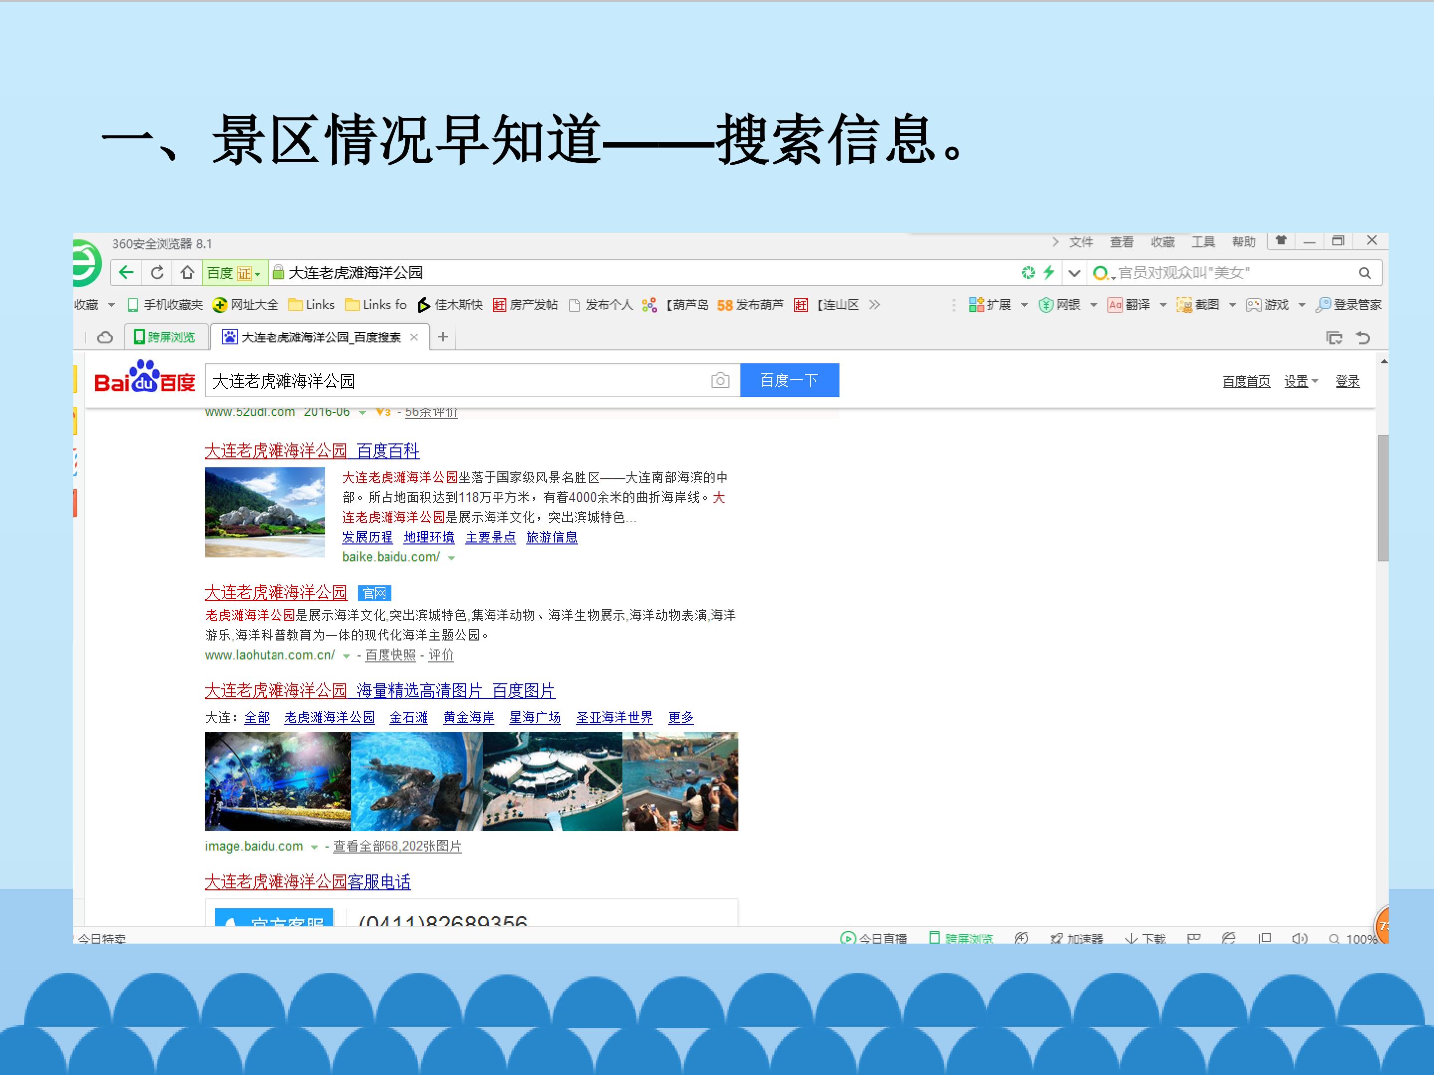Open the 大连老虎滩海洋公园_百度百科 result
This screenshot has width=1434, height=1075.
click(313, 451)
